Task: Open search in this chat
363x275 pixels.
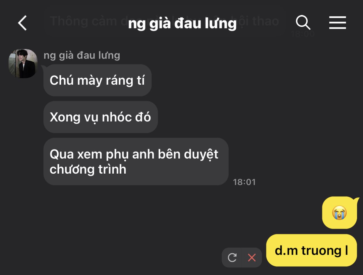Action: pyautogui.click(x=303, y=22)
